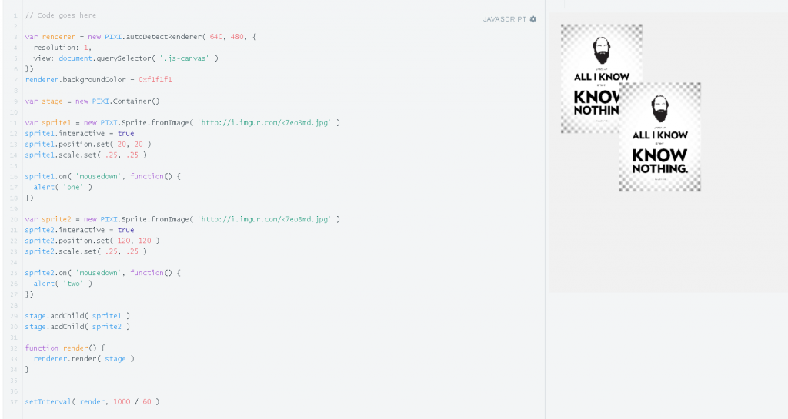788x419 pixels.
Task: Click line number 37 in gutter
Action: tap(14, 402)
